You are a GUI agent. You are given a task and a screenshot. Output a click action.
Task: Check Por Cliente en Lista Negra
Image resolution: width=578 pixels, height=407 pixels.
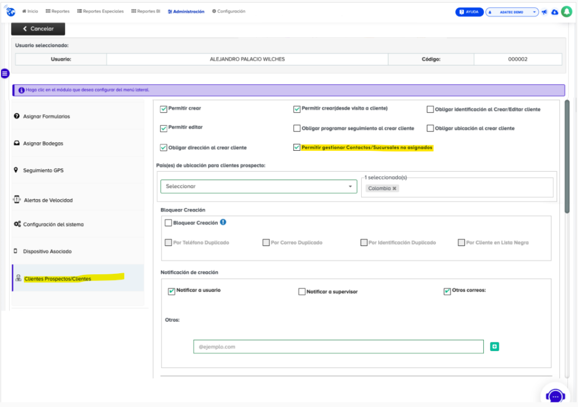pyautogui.click(x=461, y=243)
